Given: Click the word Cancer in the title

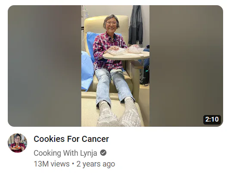Looking at the screenshot, I should (95, 139).
